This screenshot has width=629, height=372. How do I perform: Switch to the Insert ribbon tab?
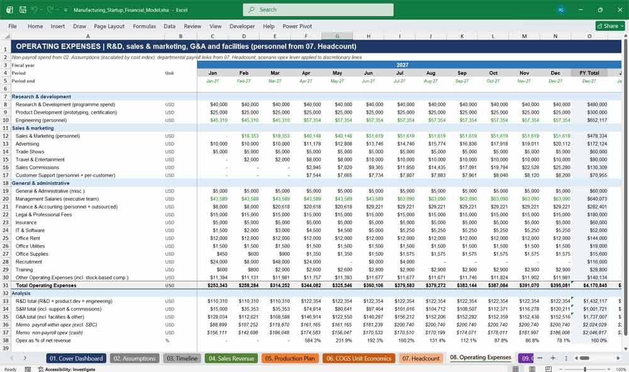[58, 26]
